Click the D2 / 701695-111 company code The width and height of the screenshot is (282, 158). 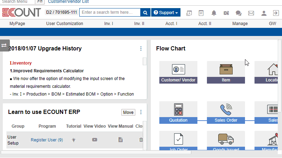[61, 12]
